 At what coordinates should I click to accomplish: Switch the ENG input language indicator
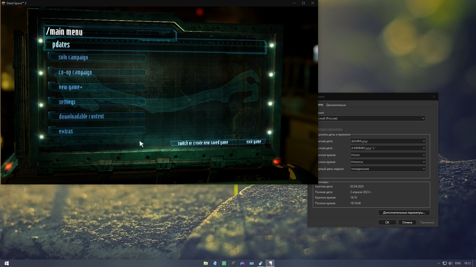(458, 263)
